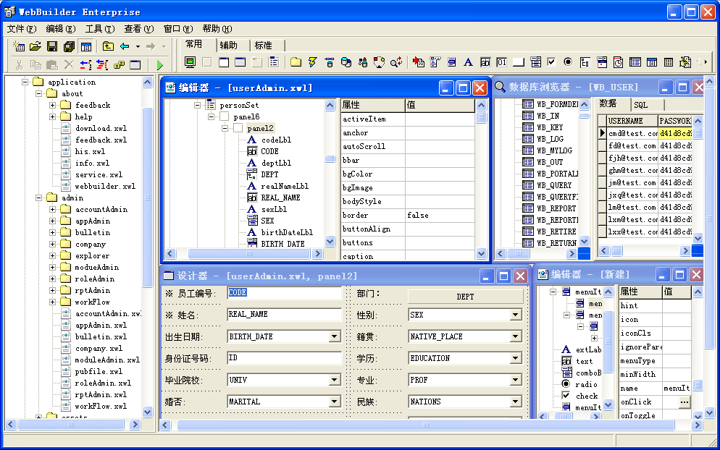Open the 文件 menu
Image resolution: width=720 pixels, height=450 pixels.
pyautogui.click(x=22, y=29)
